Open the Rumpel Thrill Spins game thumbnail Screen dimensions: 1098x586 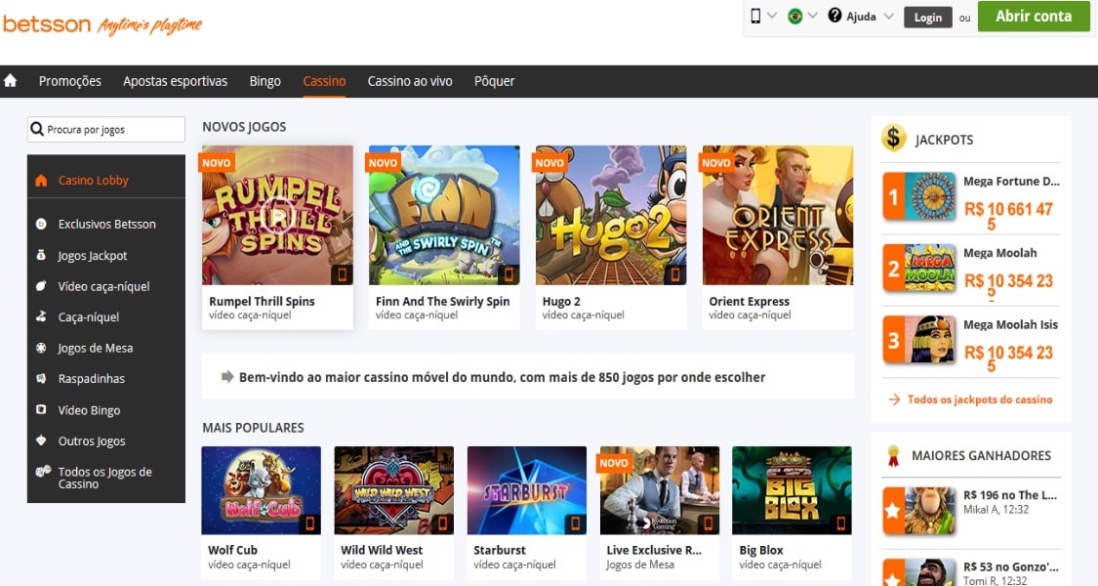(277, 215)
